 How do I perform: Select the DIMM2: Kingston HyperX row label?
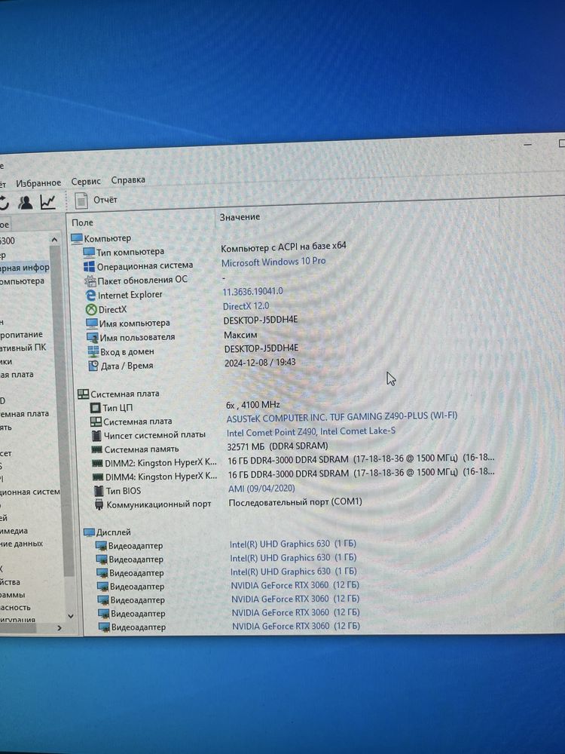161,463
